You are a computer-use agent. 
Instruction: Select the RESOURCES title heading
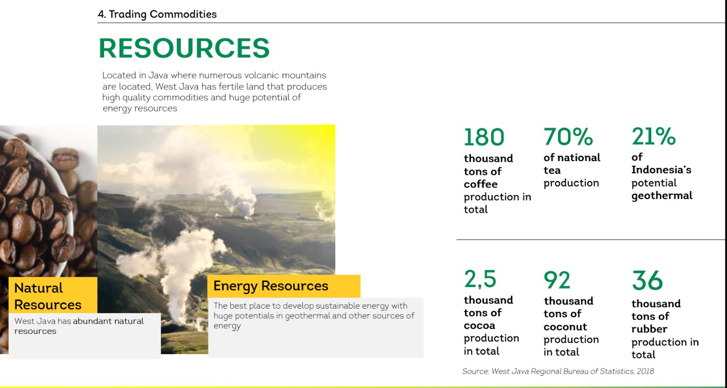click(184, 48)
